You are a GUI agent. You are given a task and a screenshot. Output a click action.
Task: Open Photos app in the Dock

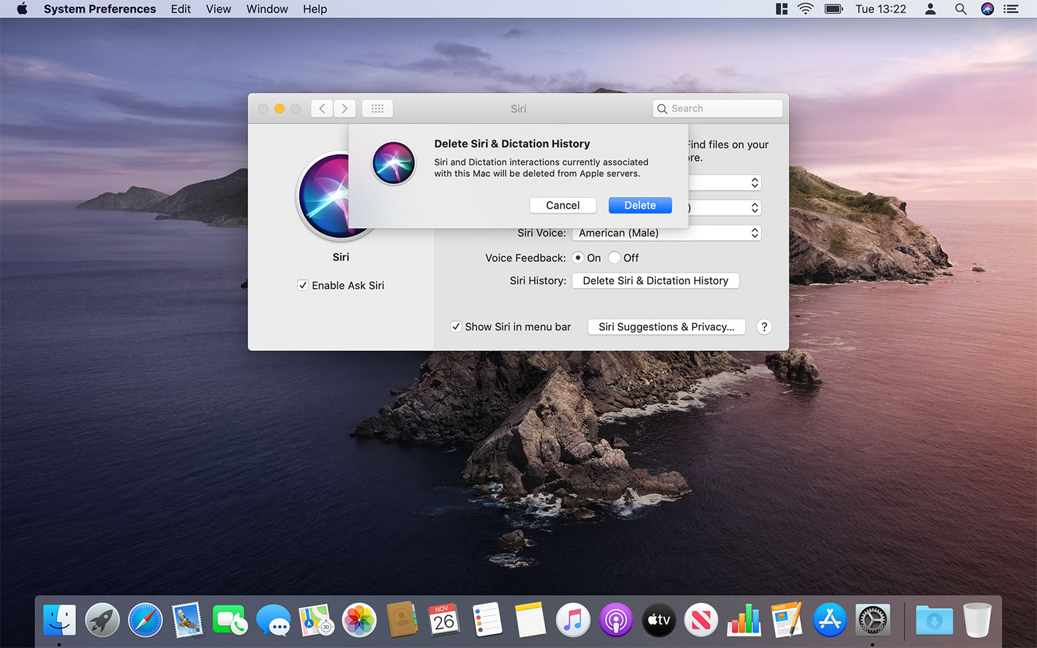359,620
